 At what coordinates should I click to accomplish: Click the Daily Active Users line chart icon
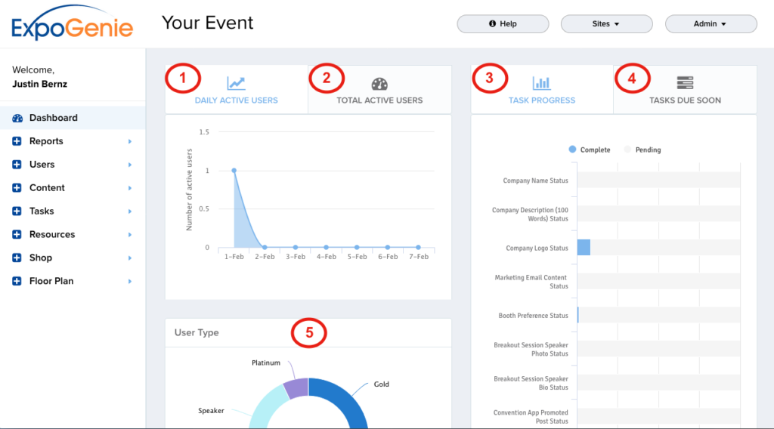pyautogui.click(x=237, y=83)
